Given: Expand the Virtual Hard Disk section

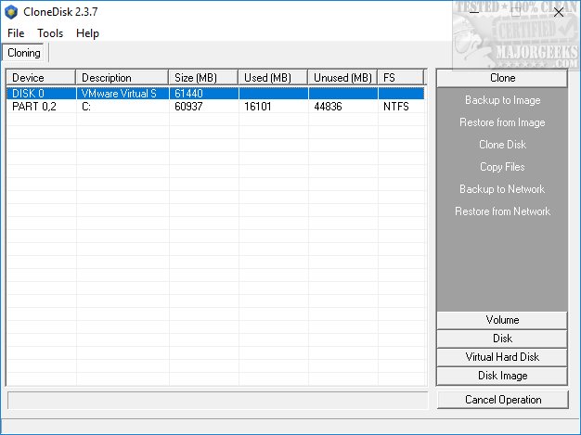Looking at the screenshot, I should click(x=502, y=357).
